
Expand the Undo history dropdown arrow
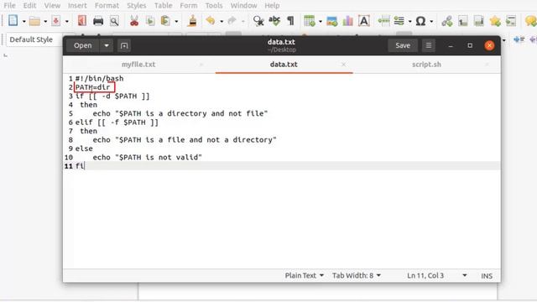pos(222,22)
